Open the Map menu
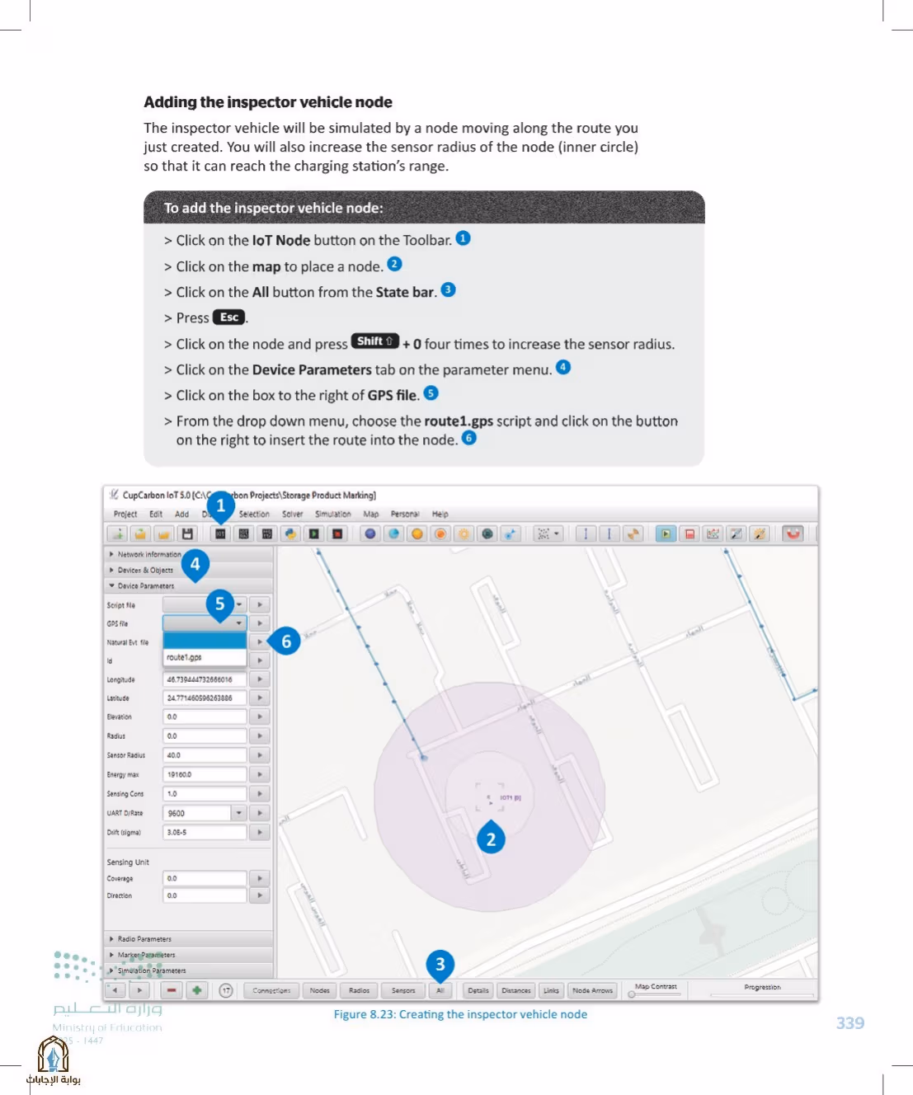Viewport: 913px width, 1095px height. click(x=371, y=514)
